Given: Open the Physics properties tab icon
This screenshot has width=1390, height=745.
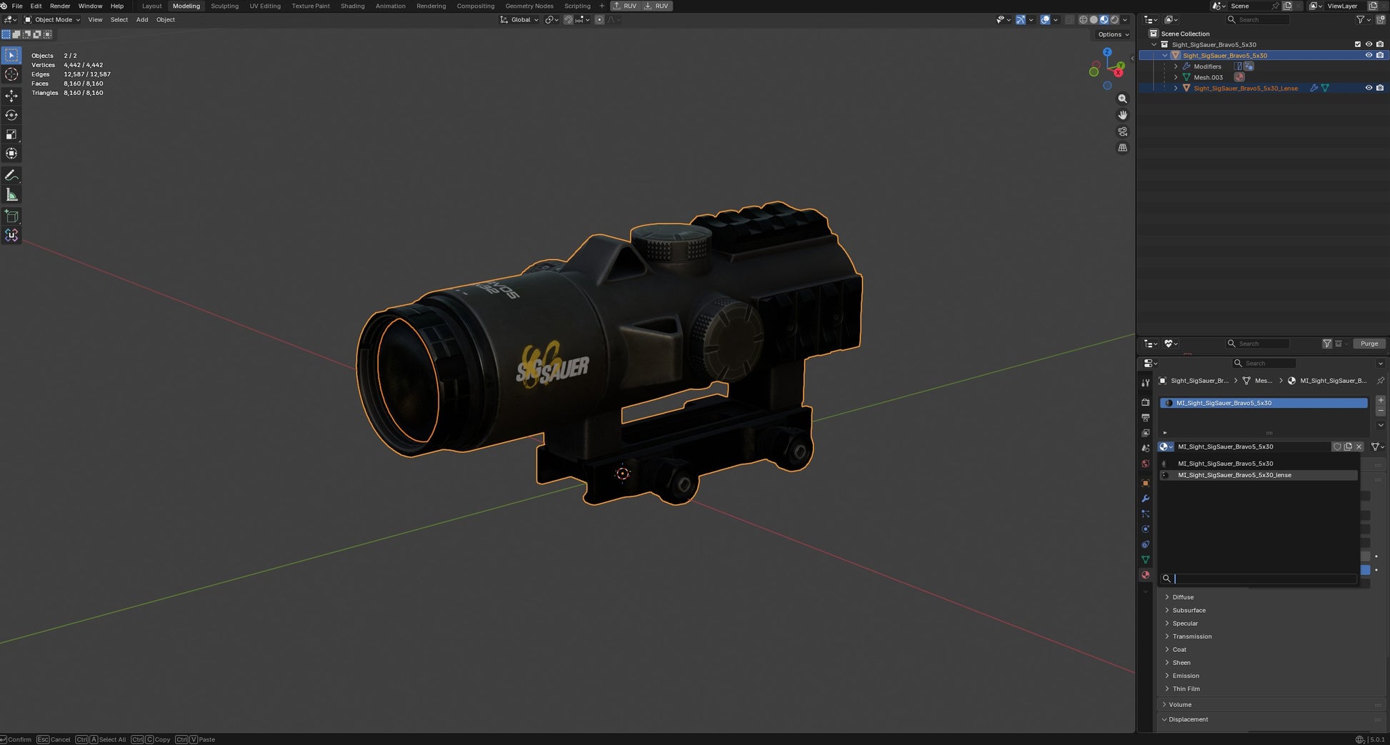Looking at the screenshot, I should [1145, 529].
